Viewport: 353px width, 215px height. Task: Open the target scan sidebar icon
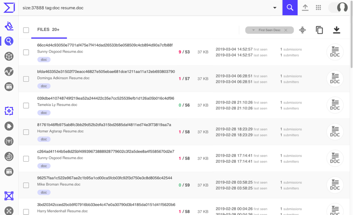[9, 111]
